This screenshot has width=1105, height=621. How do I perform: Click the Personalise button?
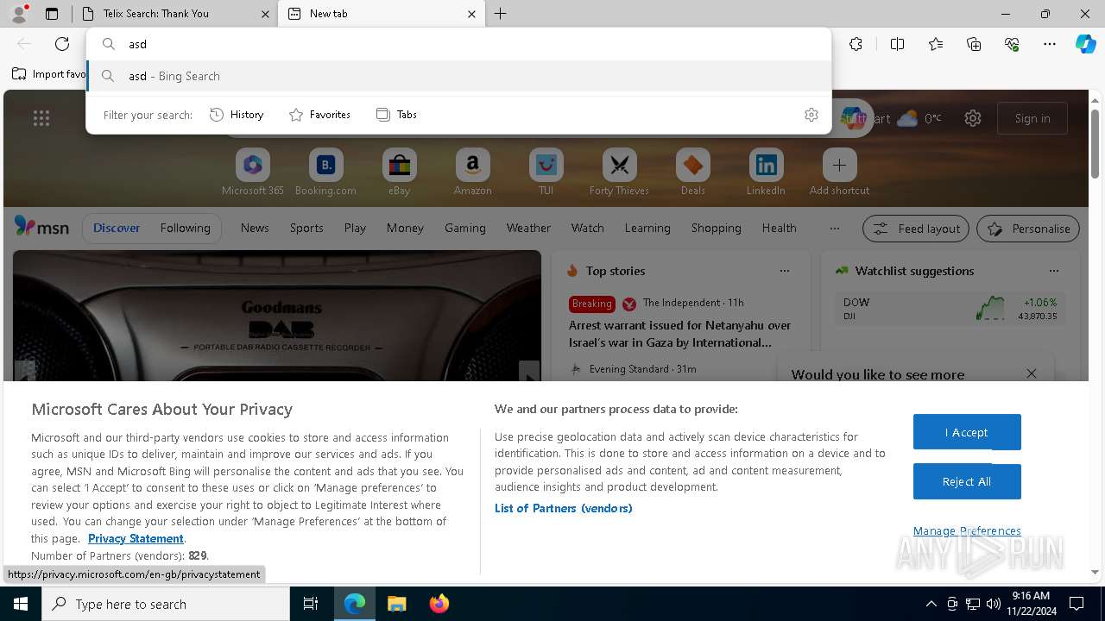[1028, 229]
